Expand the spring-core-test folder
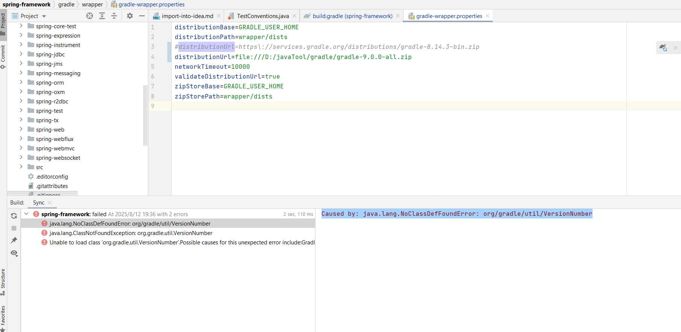 [21, 26]
